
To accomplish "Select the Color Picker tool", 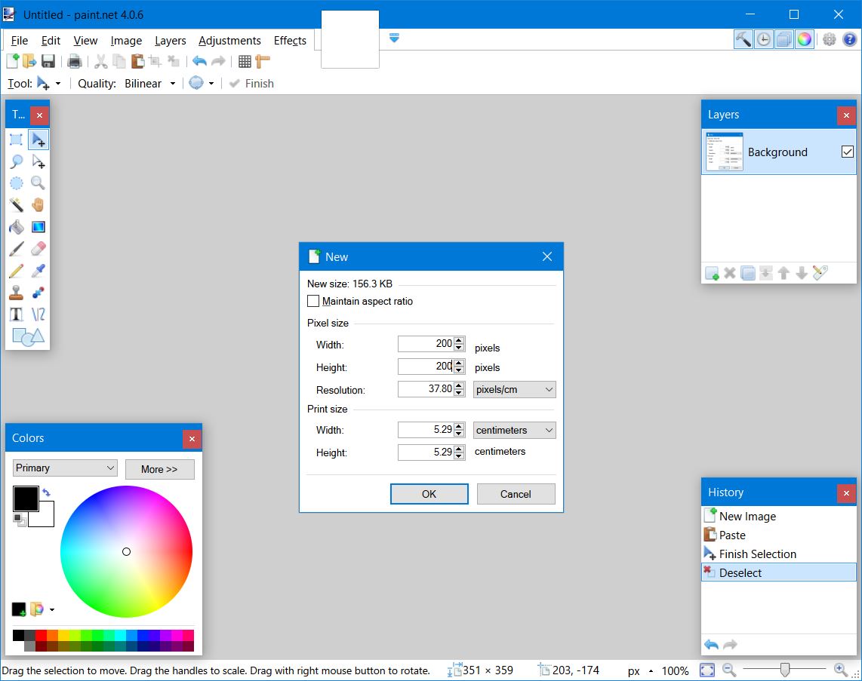I will [38, 271].
